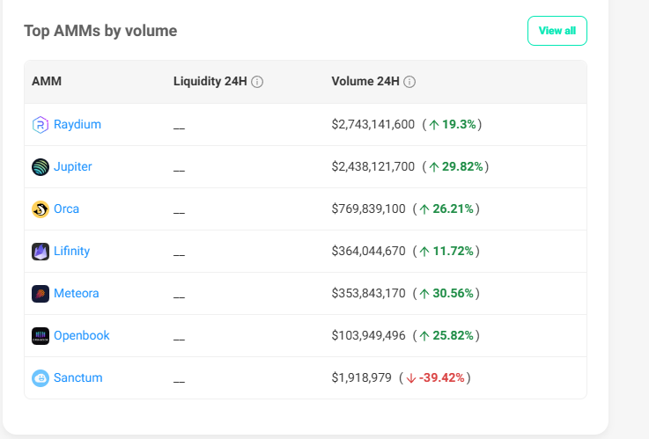Click the info icon beside Volume 24H
The height and width of the screenshot is (439, 649).
tap(409, 82)
